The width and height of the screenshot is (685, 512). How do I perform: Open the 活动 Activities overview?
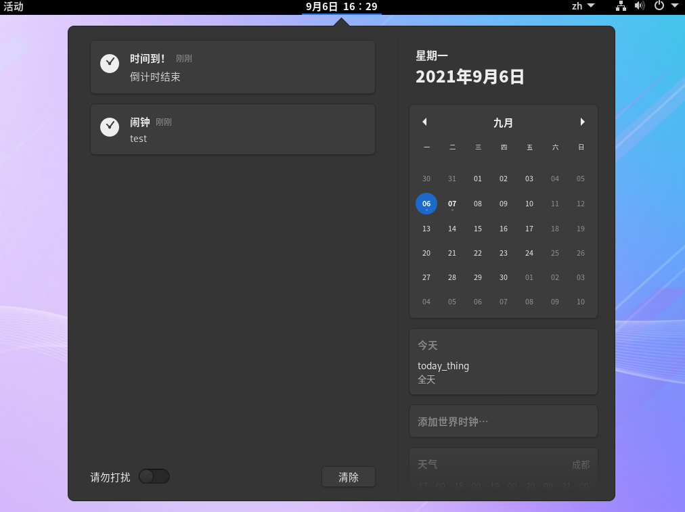(14, 7)
